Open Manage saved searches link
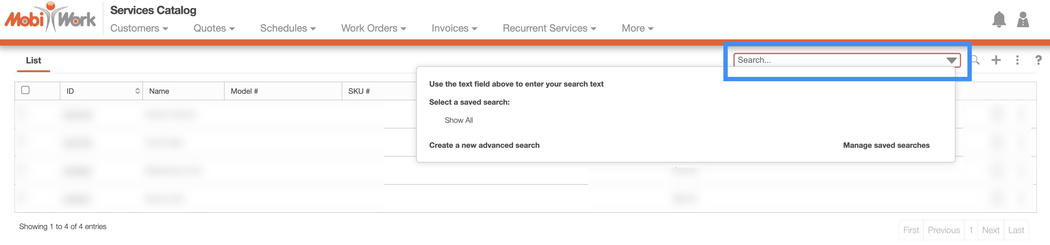 [x=886, y=145]
